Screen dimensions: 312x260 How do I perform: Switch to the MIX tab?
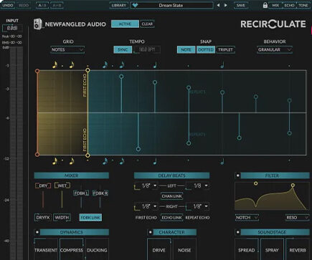pos(275,5)
